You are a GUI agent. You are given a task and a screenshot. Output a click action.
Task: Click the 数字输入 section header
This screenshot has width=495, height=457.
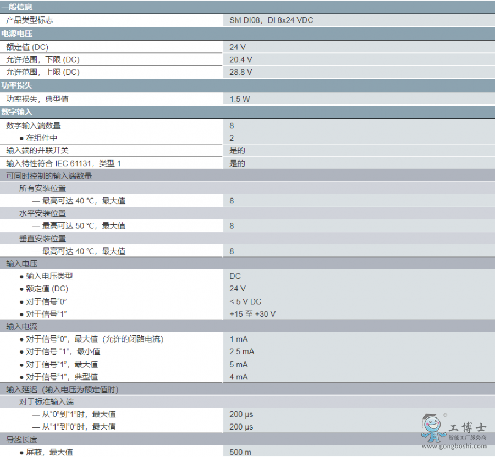[x=17, y=112]
